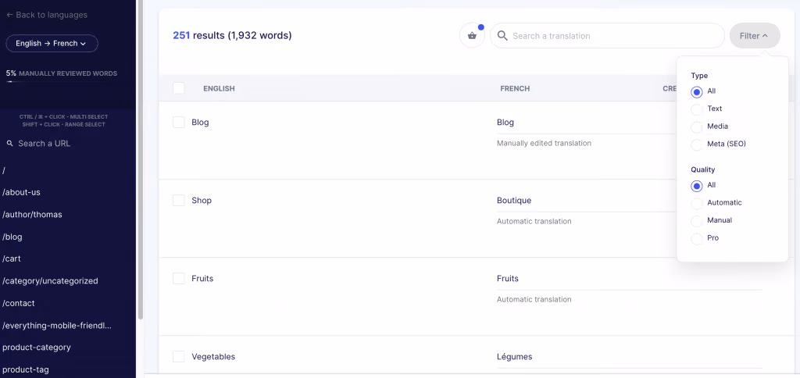The image size is (800, 378).
Task: Go back to languages
Action: pyautogui.click(x=46, y=15)
